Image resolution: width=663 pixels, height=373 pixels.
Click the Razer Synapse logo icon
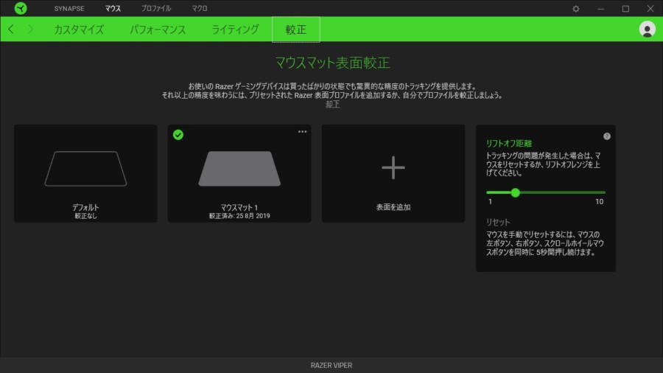pyautogui.click(x=20, y=8)
